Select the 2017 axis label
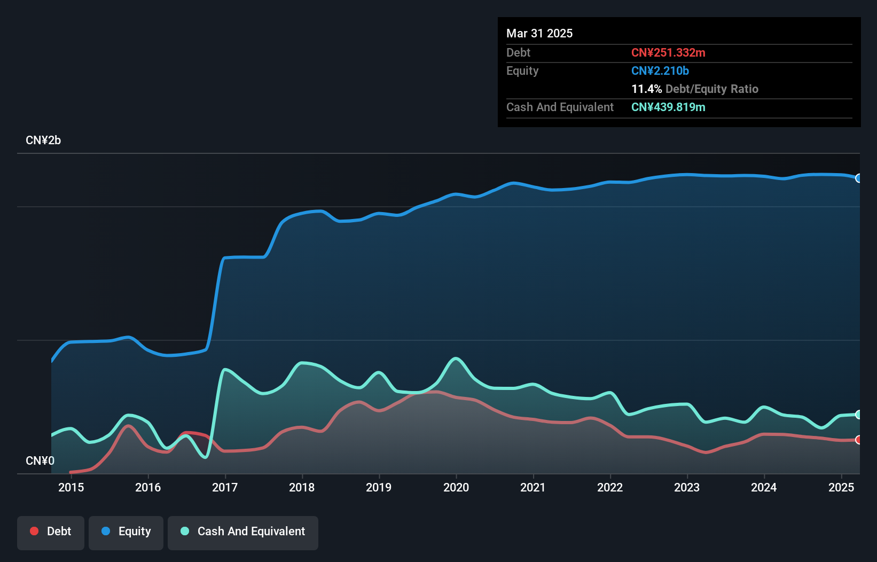 [225, 487]
